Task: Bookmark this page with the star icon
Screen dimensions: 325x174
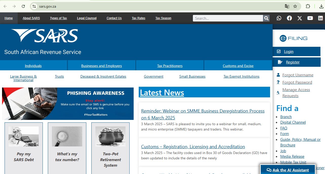Action: (x=295, y=6)
